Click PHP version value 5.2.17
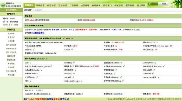The width and height of the screenshot is (182, 101). (75, 46)
